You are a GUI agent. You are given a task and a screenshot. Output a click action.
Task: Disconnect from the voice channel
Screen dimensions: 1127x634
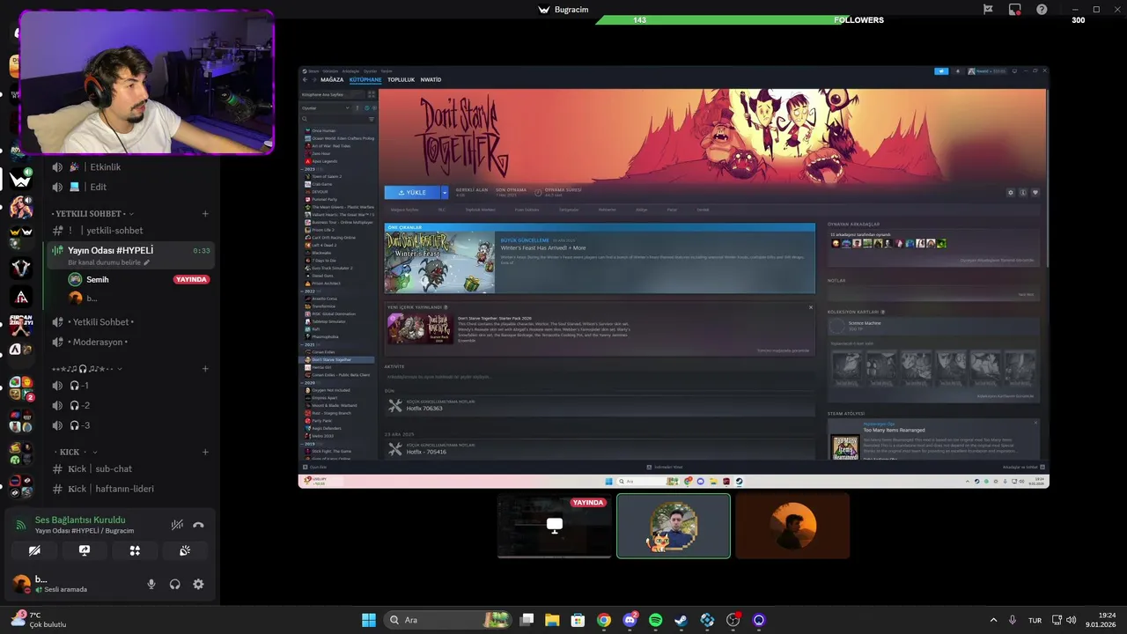pos(198,525)
